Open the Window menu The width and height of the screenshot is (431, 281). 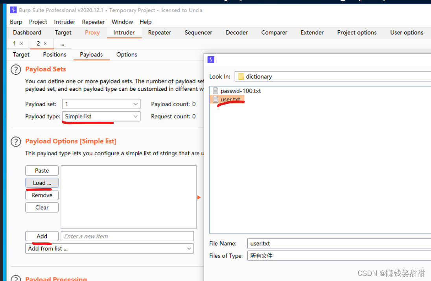click(122, 22)
